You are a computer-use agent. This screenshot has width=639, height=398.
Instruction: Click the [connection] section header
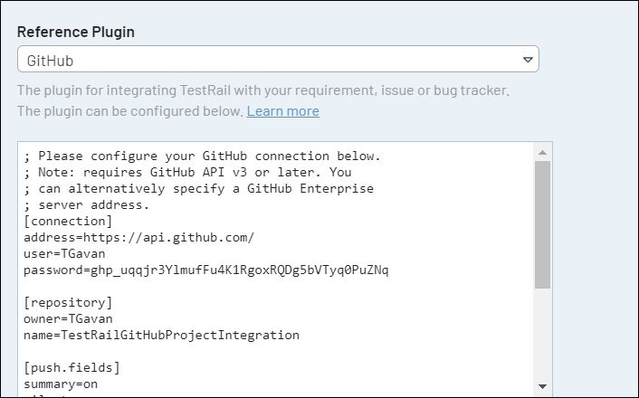[x=68, y=222]
